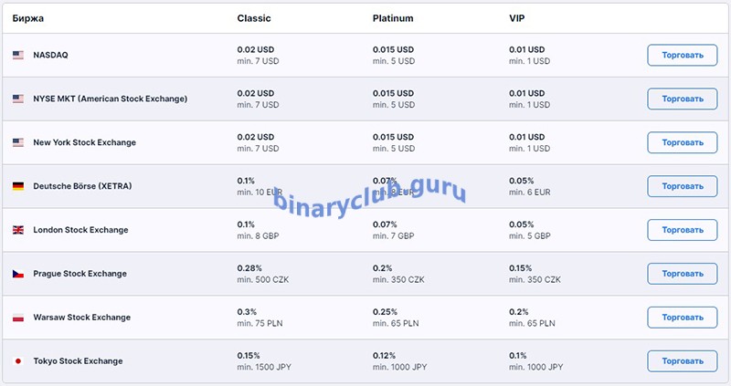Click the UK flag beside London Stock Exchange

[x=17, y=230]
